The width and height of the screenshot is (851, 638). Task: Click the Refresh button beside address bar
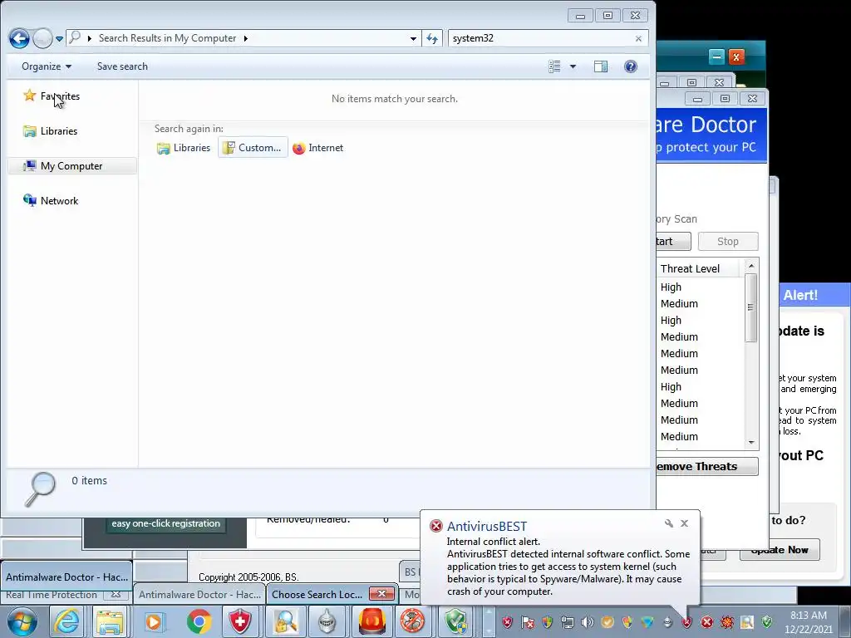pos(432,38)
